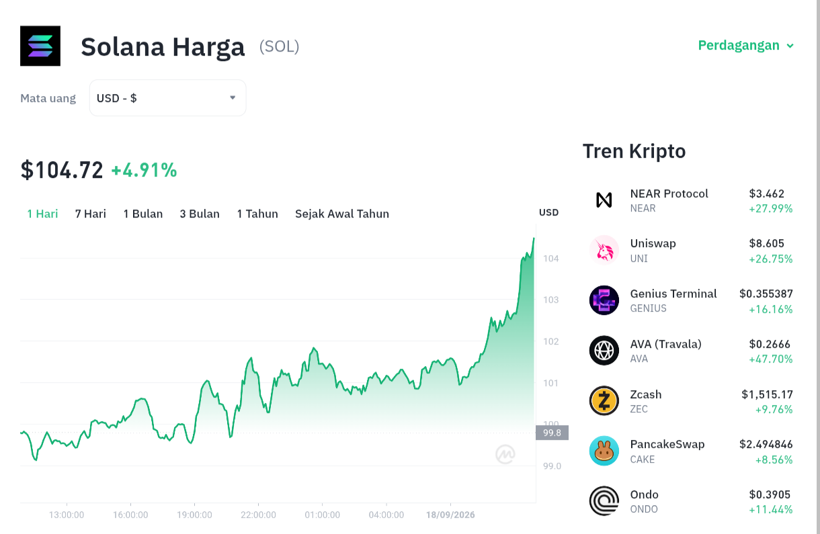Click the CoinMarketCap watermark on chart
Viewport: 820px width, 534px height.
tap(505, 455)
